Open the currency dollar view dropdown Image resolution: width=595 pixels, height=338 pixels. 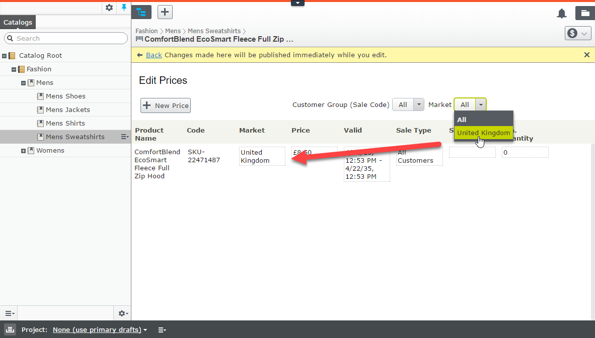tap(577, 34)
